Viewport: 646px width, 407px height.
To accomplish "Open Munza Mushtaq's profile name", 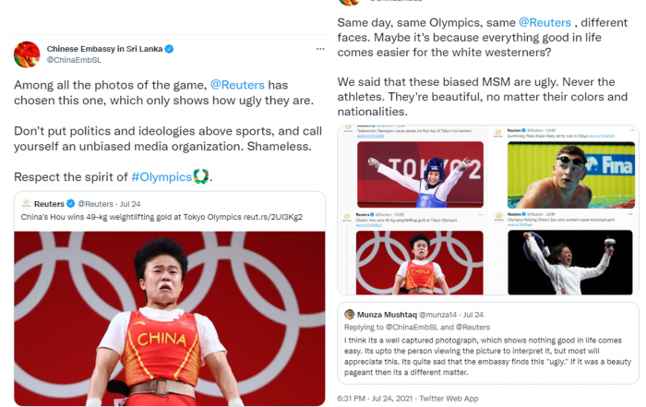I will coord(387,315).
